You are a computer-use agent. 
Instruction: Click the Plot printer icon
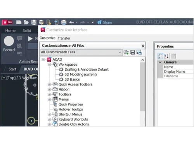coord(64,22)
